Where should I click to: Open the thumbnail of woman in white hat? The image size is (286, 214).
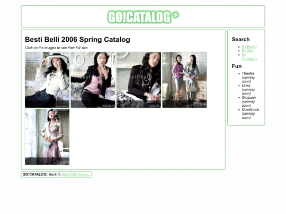pyautogui.click(x=47, y=80)
